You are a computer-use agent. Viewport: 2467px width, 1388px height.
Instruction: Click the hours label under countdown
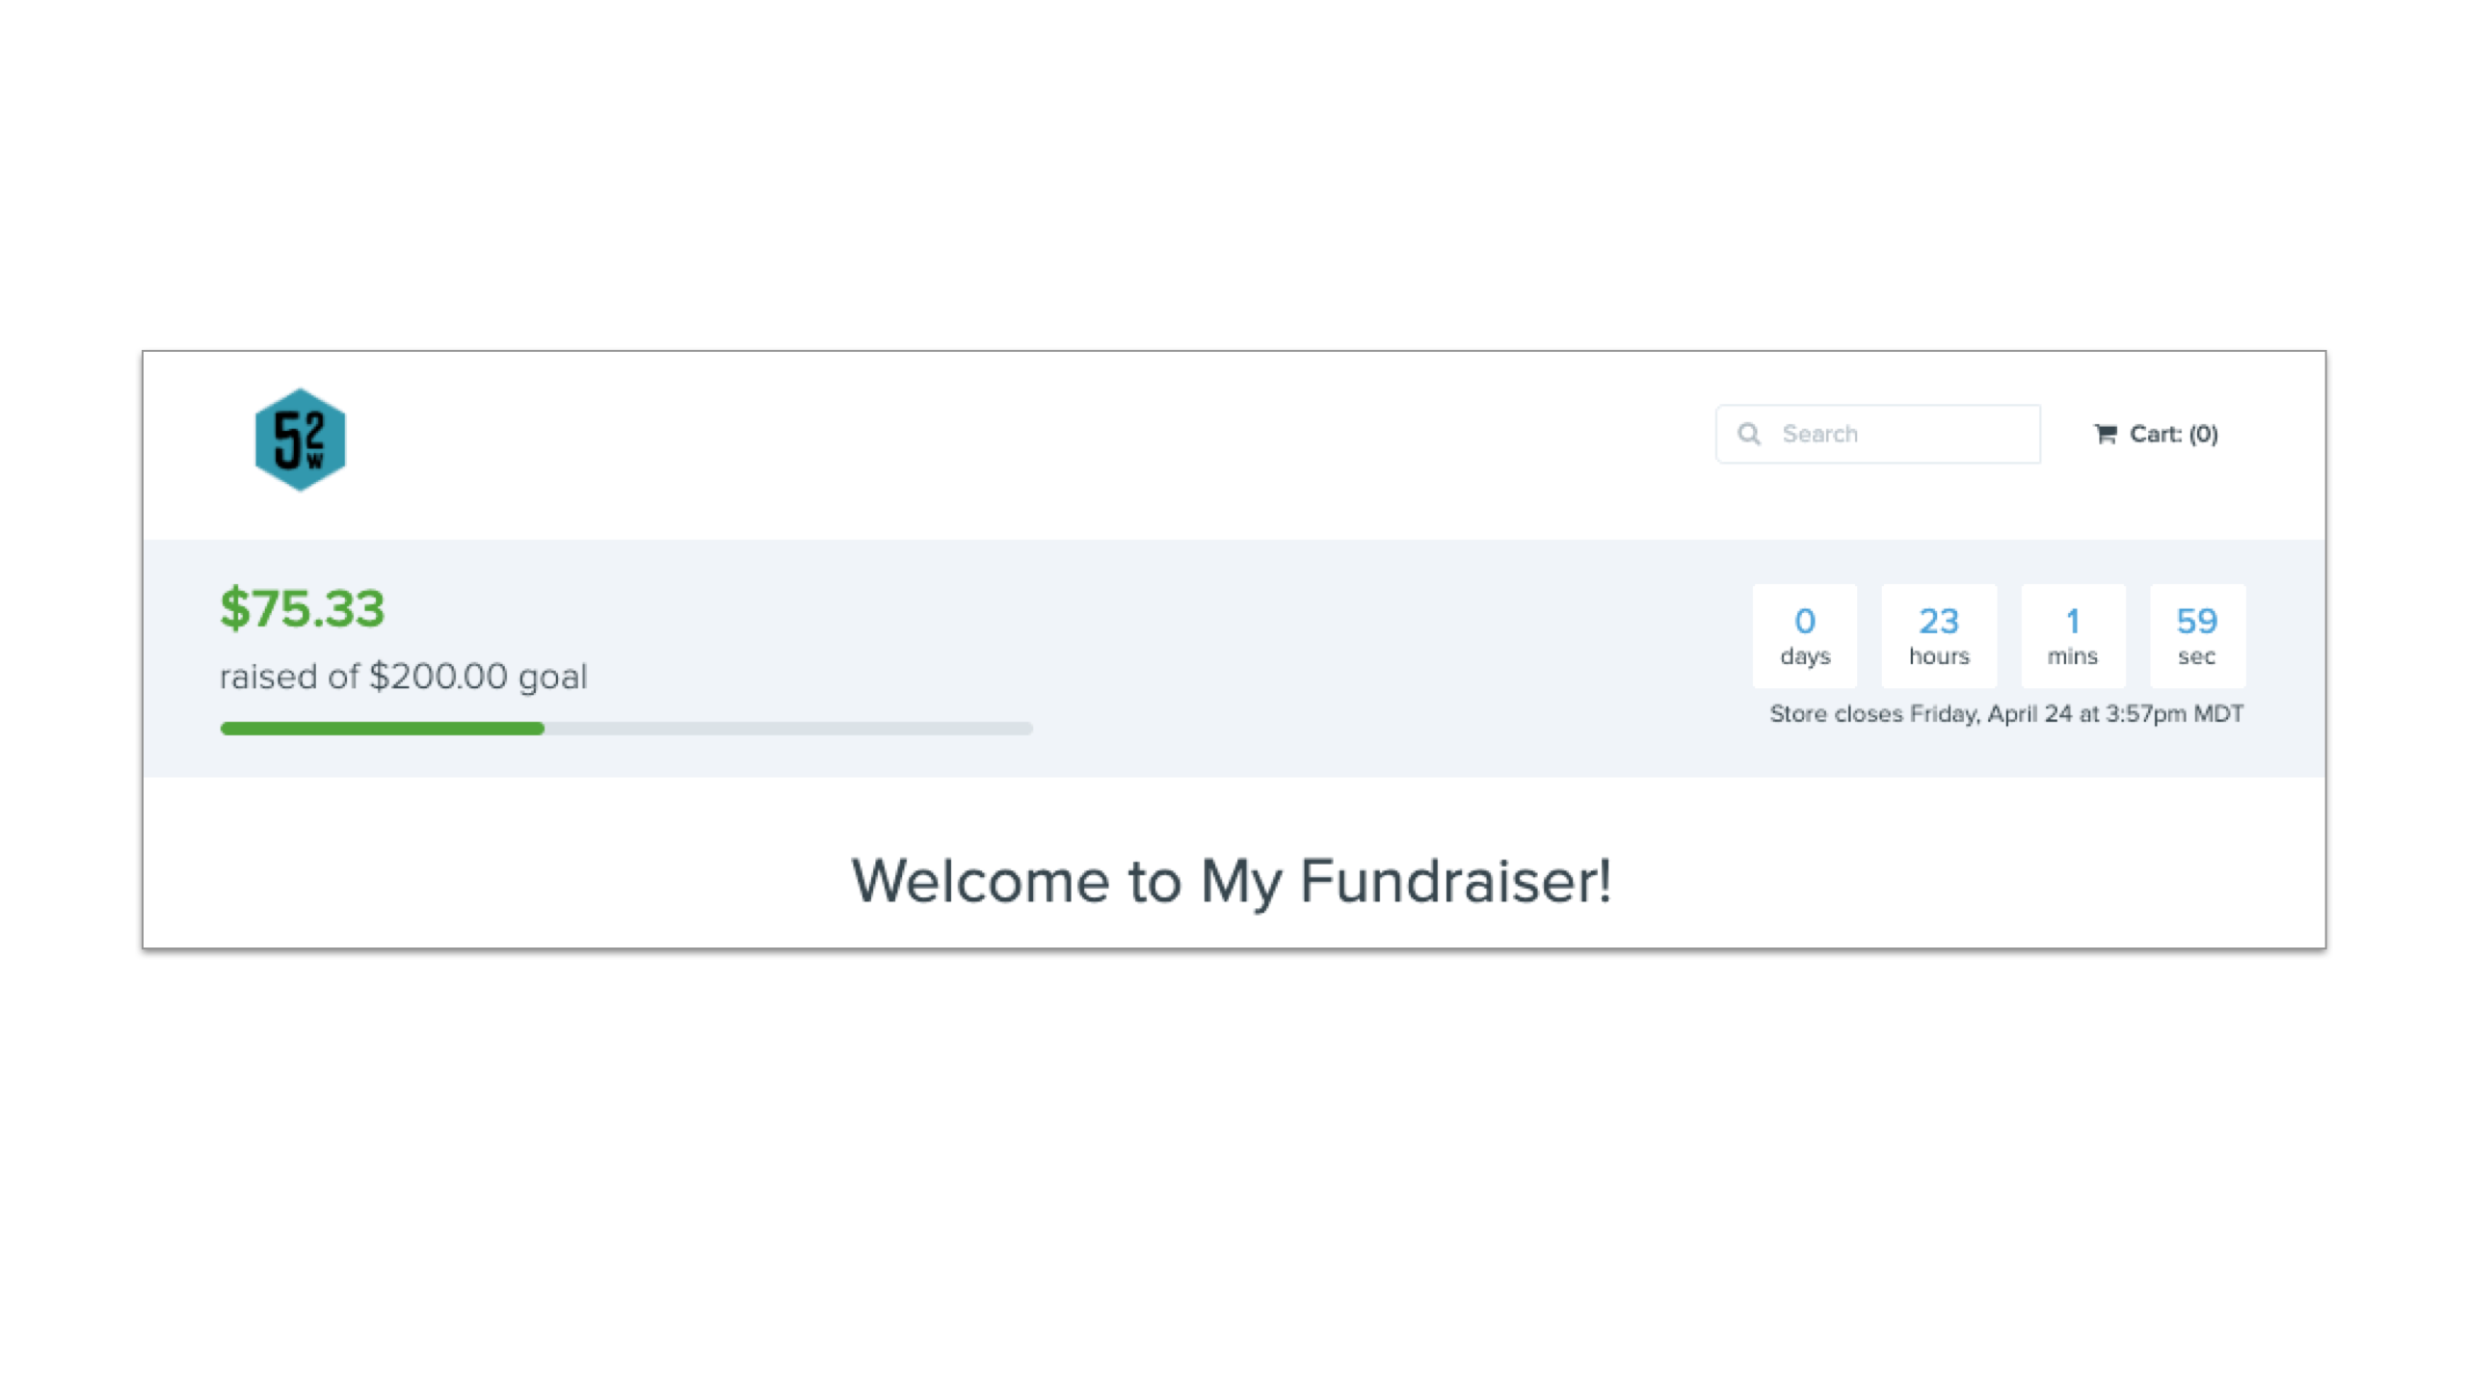tap(1939, 655)
